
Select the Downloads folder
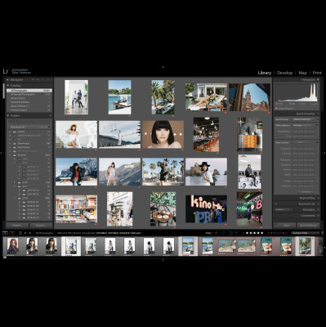click(29, 143)
